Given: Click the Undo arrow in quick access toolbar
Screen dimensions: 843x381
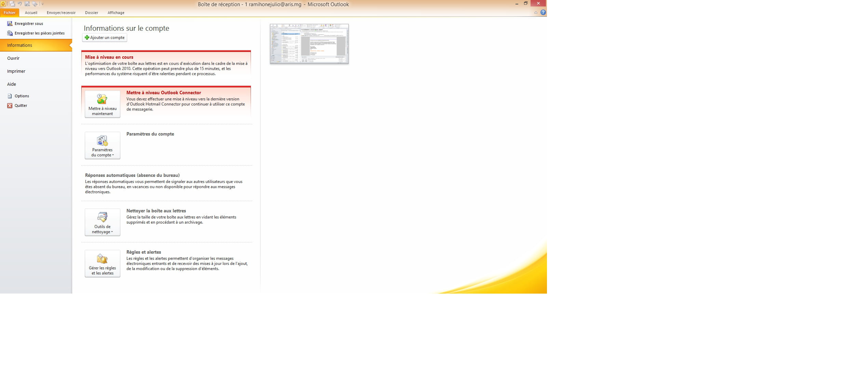Looking at the screenshot, I should coord(19,4).
